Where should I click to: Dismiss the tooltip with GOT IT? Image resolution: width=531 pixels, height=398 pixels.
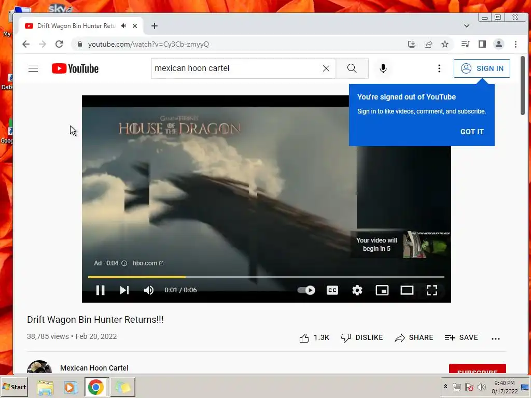tap(472, 132)
